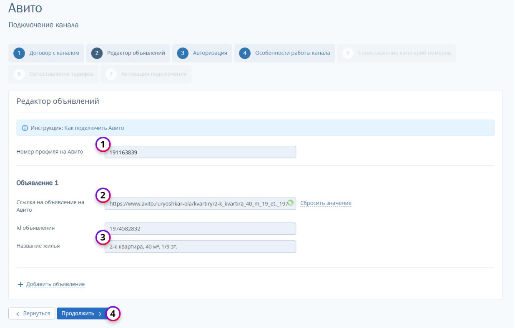Click into the Id объявления field
The width and height of the screenshot is (515, 328).
[200, 229]
